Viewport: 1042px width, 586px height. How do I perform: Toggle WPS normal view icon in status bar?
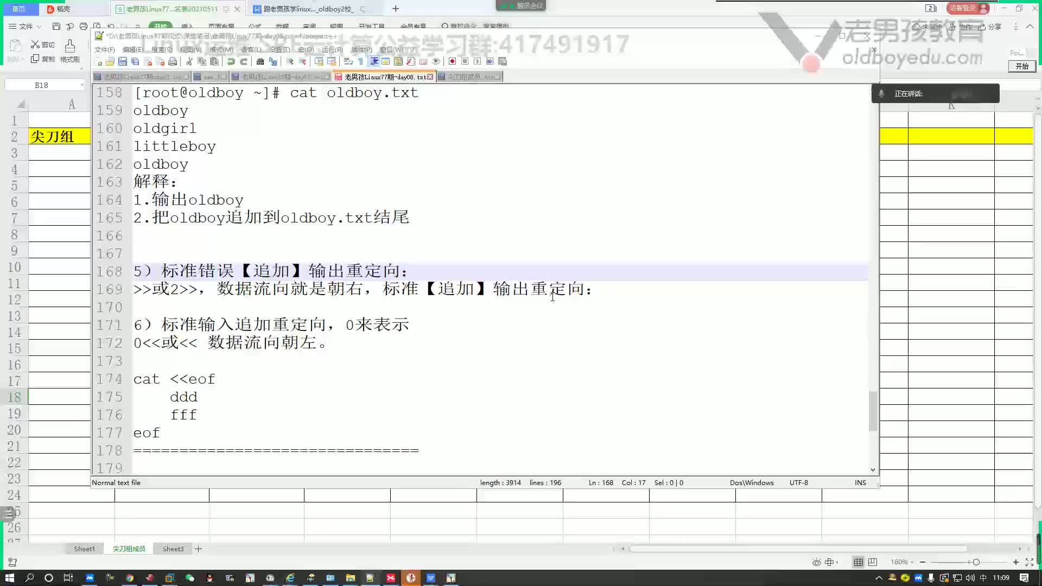(858, 562)
